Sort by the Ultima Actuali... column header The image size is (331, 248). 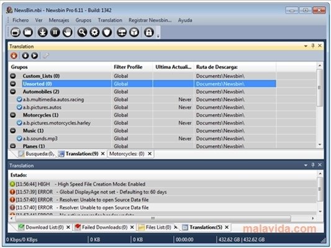click(173, 67)
